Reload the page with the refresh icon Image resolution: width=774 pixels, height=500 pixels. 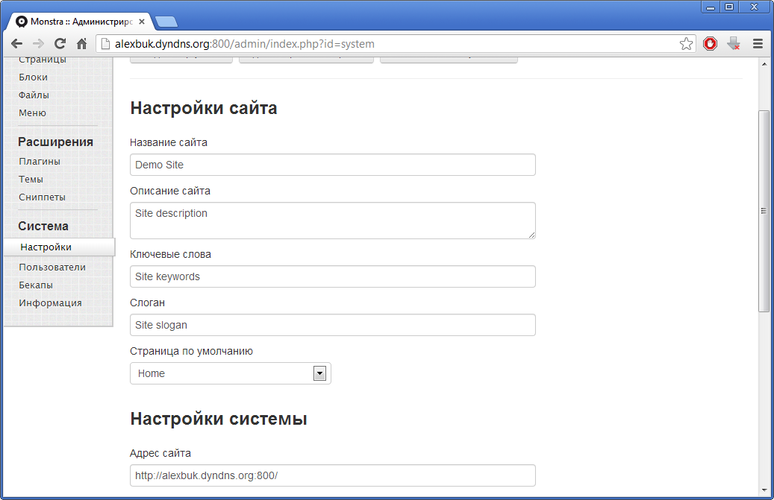tap(60, 44)
